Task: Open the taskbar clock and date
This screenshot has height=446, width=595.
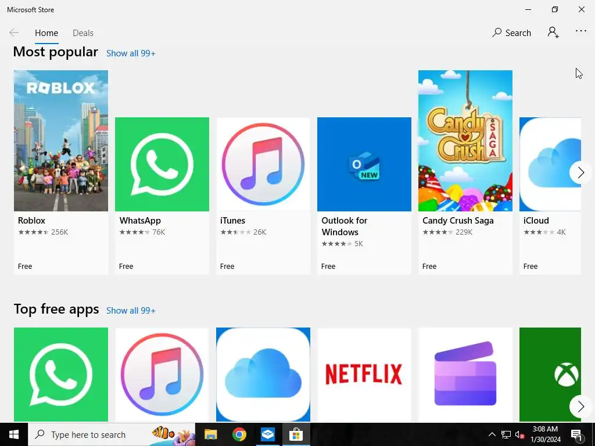Action: click(545, 434)
